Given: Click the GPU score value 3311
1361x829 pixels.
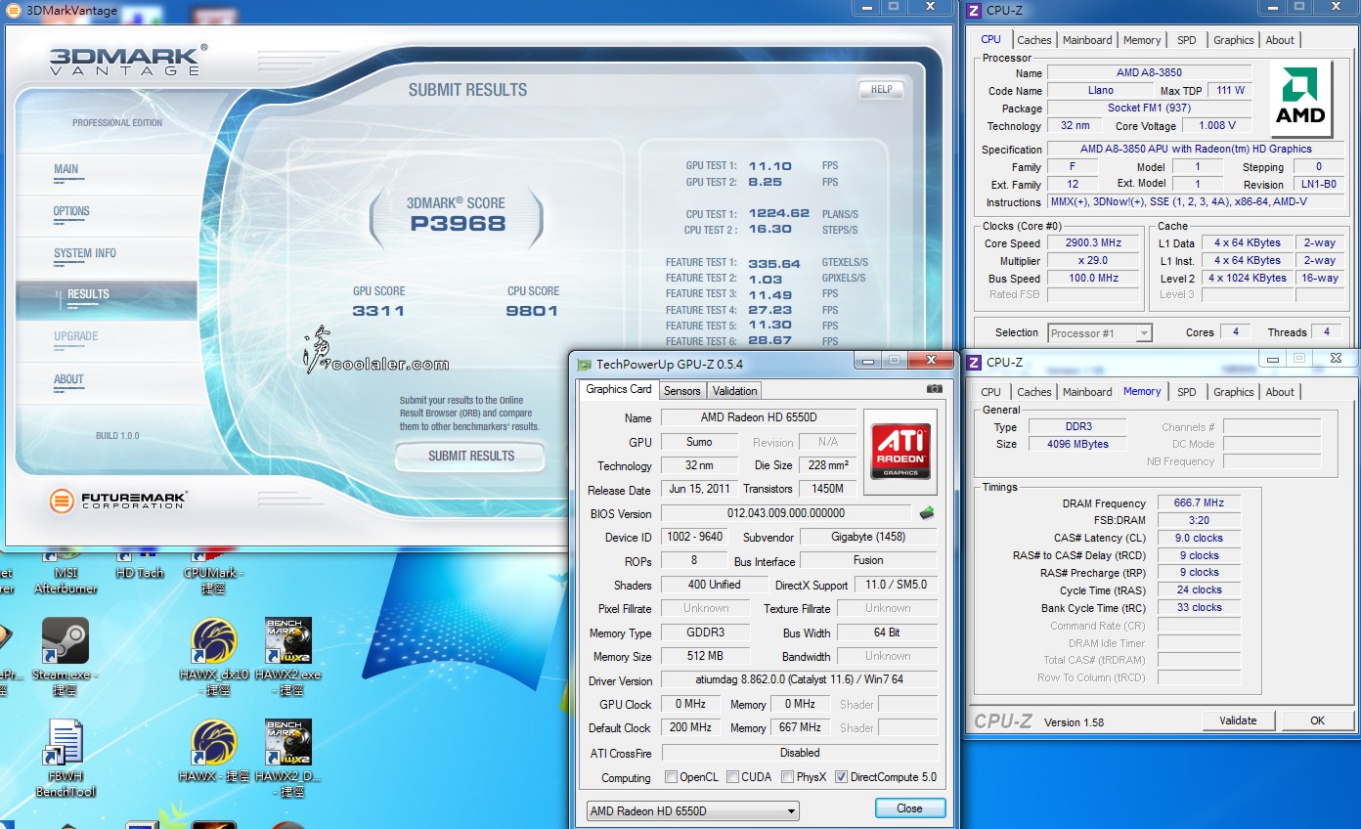Looking at the screenshot, I should (378, 311).
